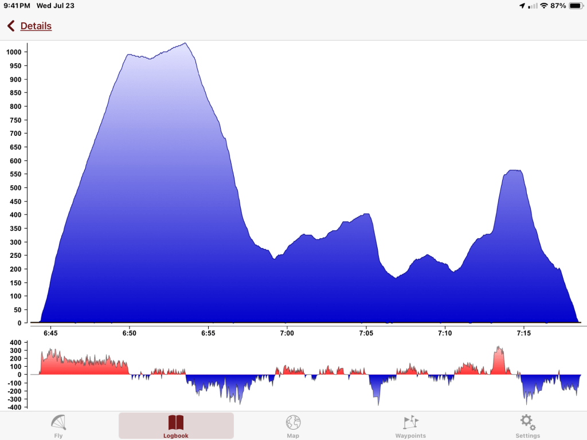Go back via the Details link
The height and width of the screenshot is (440, 587).
36,26
